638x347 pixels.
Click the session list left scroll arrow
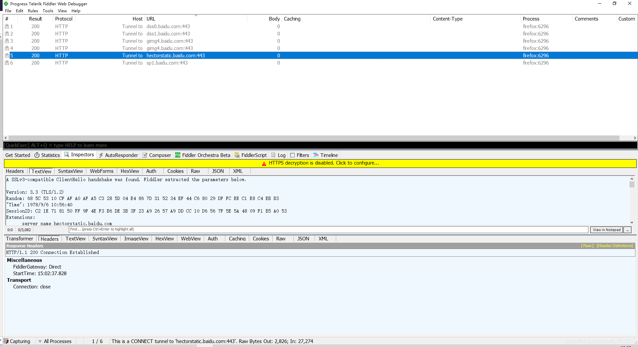coord(6,138)
